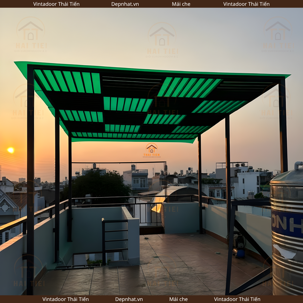Open the Depnhat.vn link in the top banner
The height and width of the screenshot is (303, 303).
(x=125, y=4)
